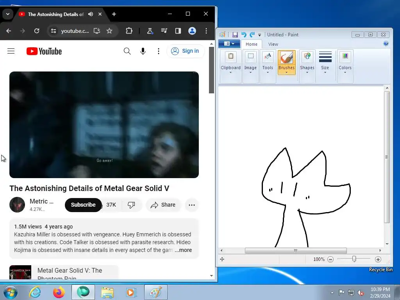Click YouTube voice search microphone
The image size is (400, 300).
[143, 51]
